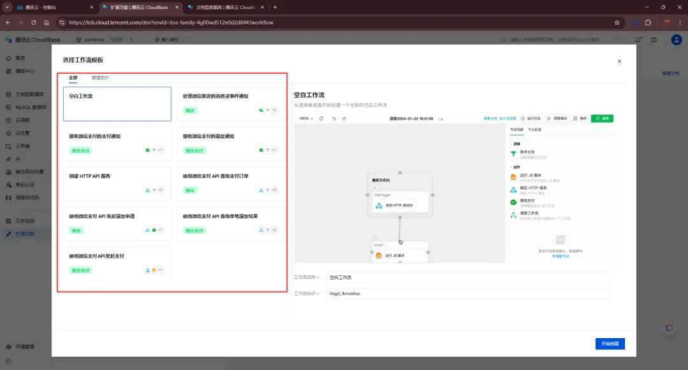Open 模板中心 in the sidebar
This screenshot has height=370, width=688.
click(25, 71)
